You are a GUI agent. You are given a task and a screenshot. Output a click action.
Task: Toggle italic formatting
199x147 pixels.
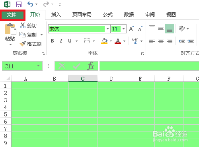tap(61, 41)
